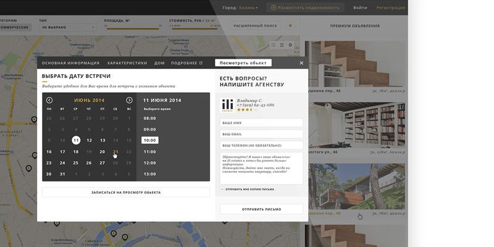Viewport: 494px width, 247px height.
Task: Go to next month in calendar
Action: click(129, 100)
